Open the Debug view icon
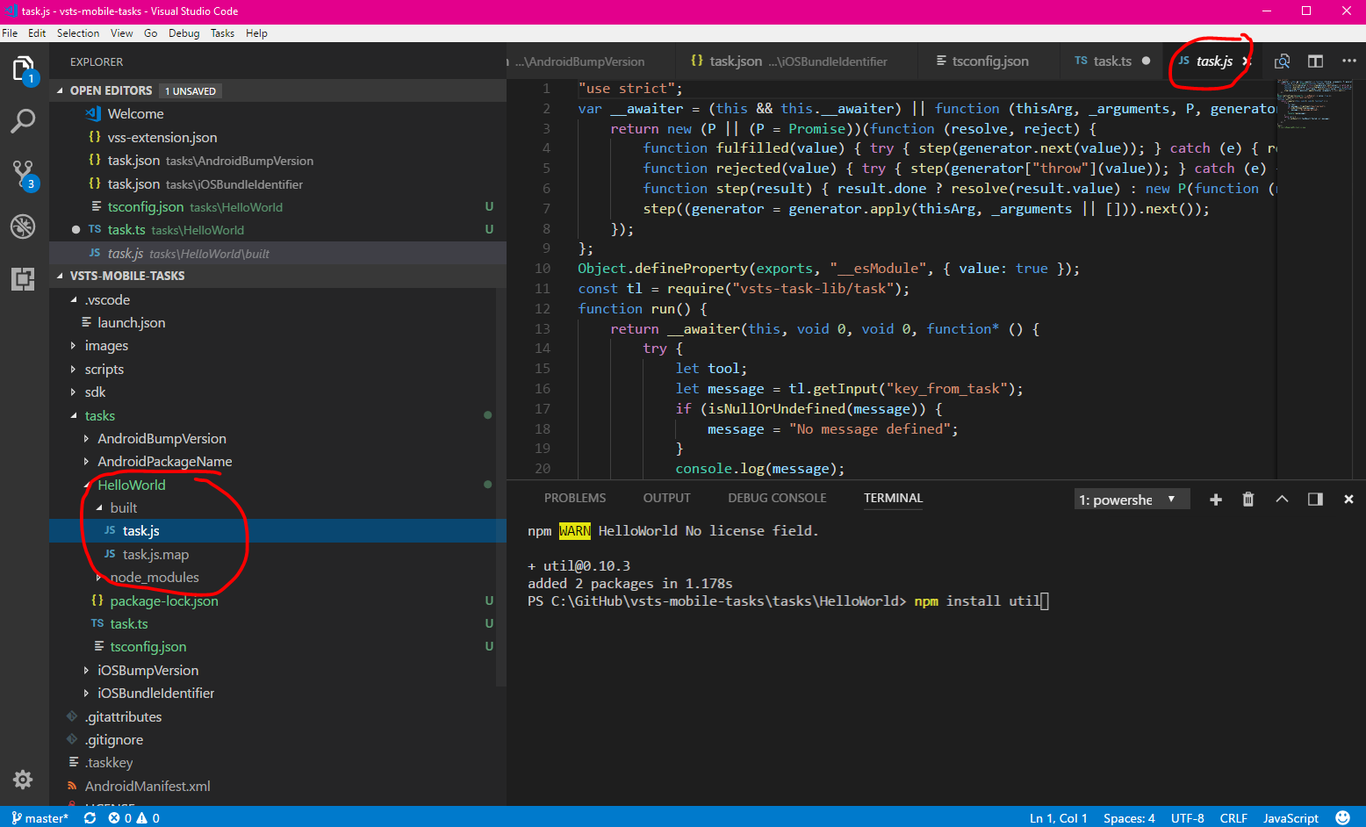This screenshot has height=827, width=1366. pos(23,227)
